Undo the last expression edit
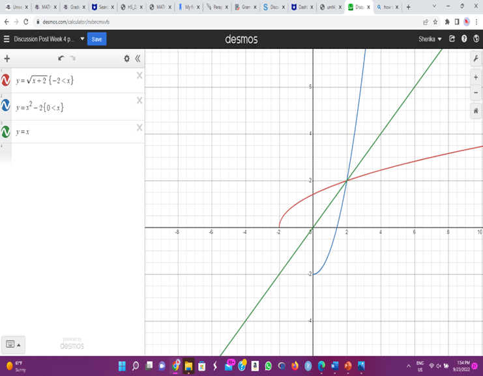This screenshot has height=376, width=483. click(x=61, y=58)
